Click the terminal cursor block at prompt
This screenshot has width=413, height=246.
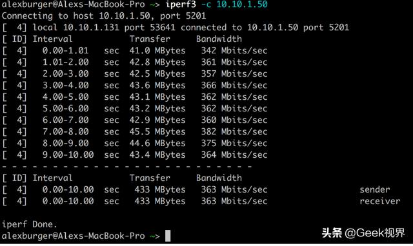coord(168,236)
